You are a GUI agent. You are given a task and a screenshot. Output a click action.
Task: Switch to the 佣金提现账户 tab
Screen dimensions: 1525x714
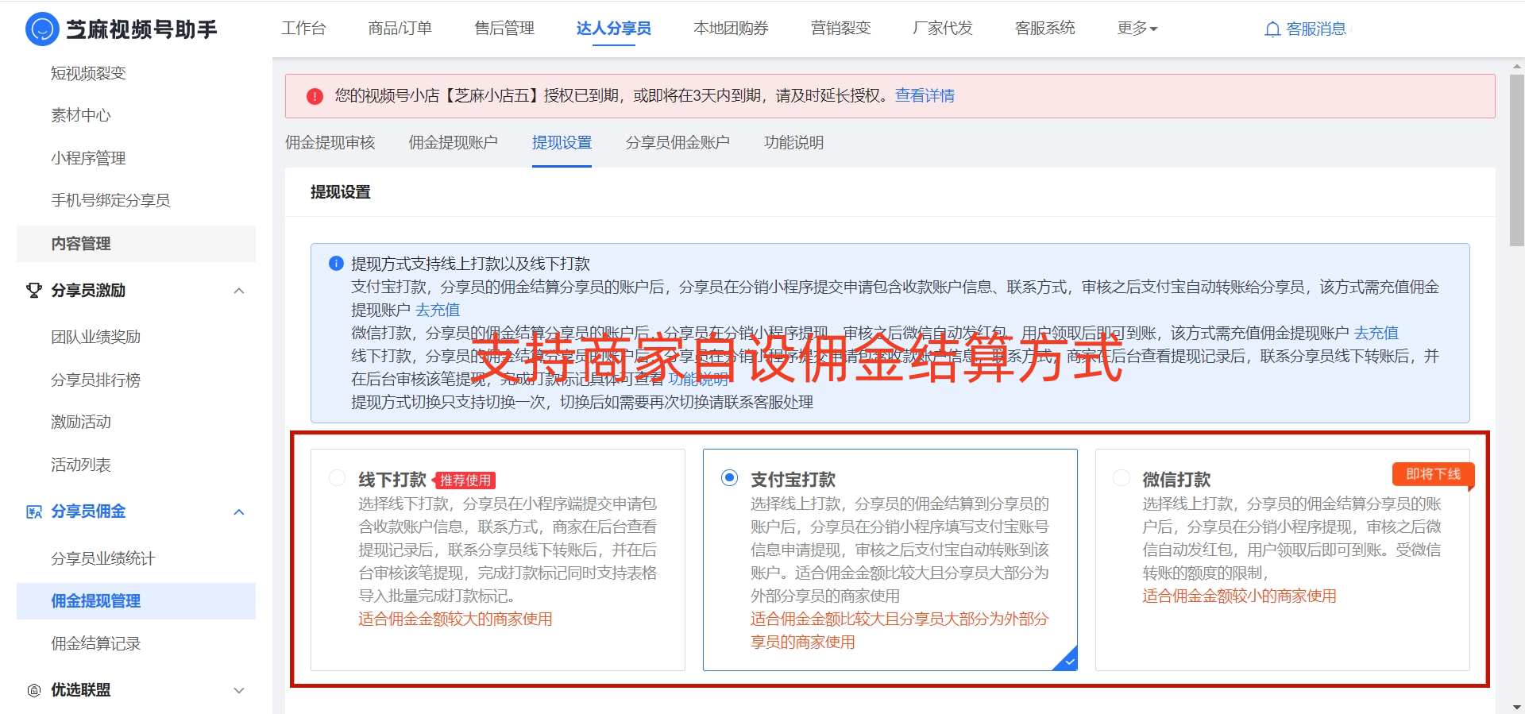click(454, 143)
